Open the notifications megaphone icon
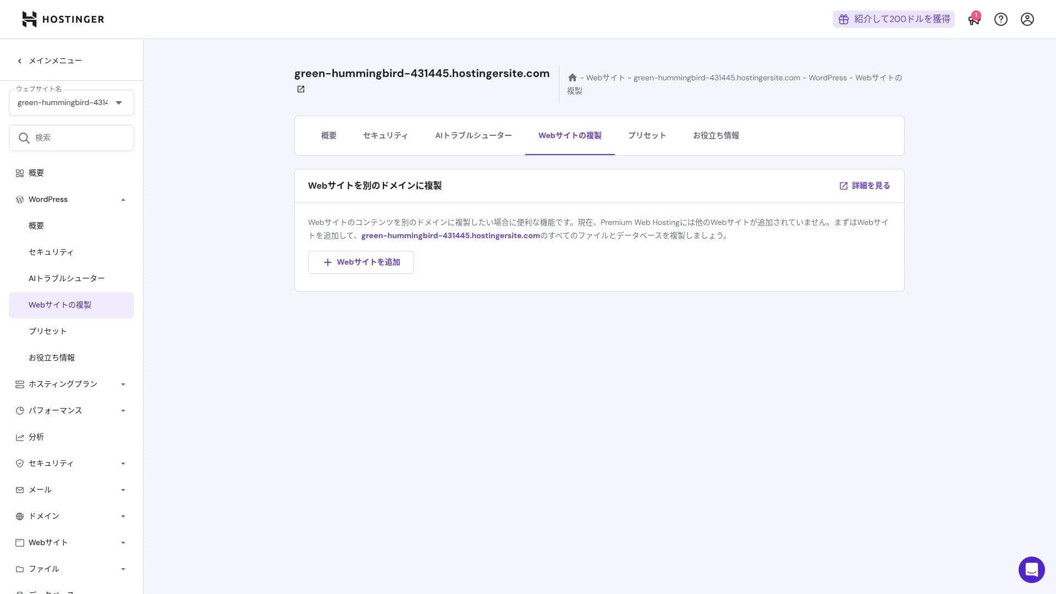Screen dimensions: 1056x594 974,19
